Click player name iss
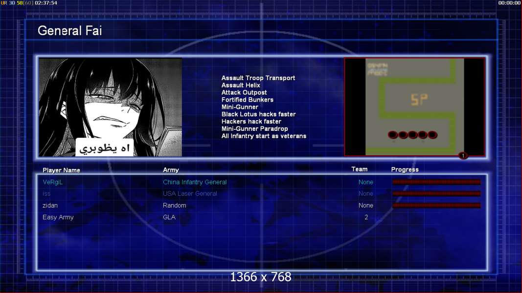This screenshot has width=522, height=293. pyautogui.click(x=46, y=194)
